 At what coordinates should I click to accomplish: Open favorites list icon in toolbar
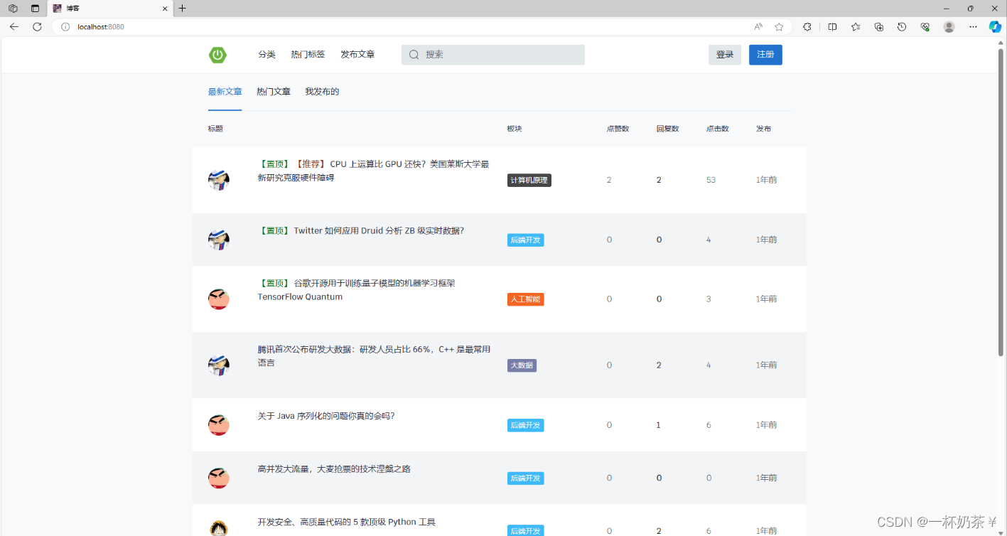tap(856, 26)
